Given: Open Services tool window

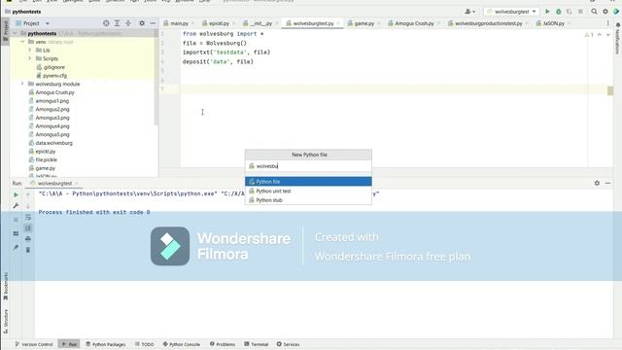Looking at the screenshot, I should tap(288, 344).
